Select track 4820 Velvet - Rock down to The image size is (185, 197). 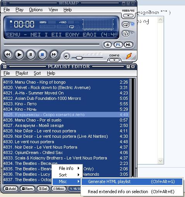point(66,87)
